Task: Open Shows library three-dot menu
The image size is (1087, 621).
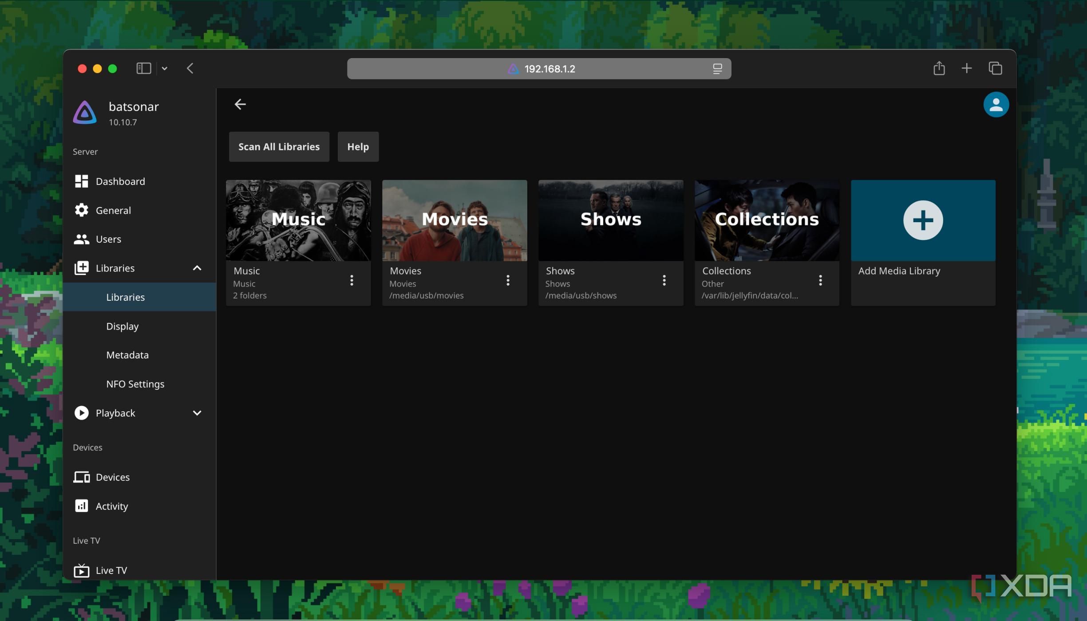Action: pyautogui.click(x=664, y=280)
